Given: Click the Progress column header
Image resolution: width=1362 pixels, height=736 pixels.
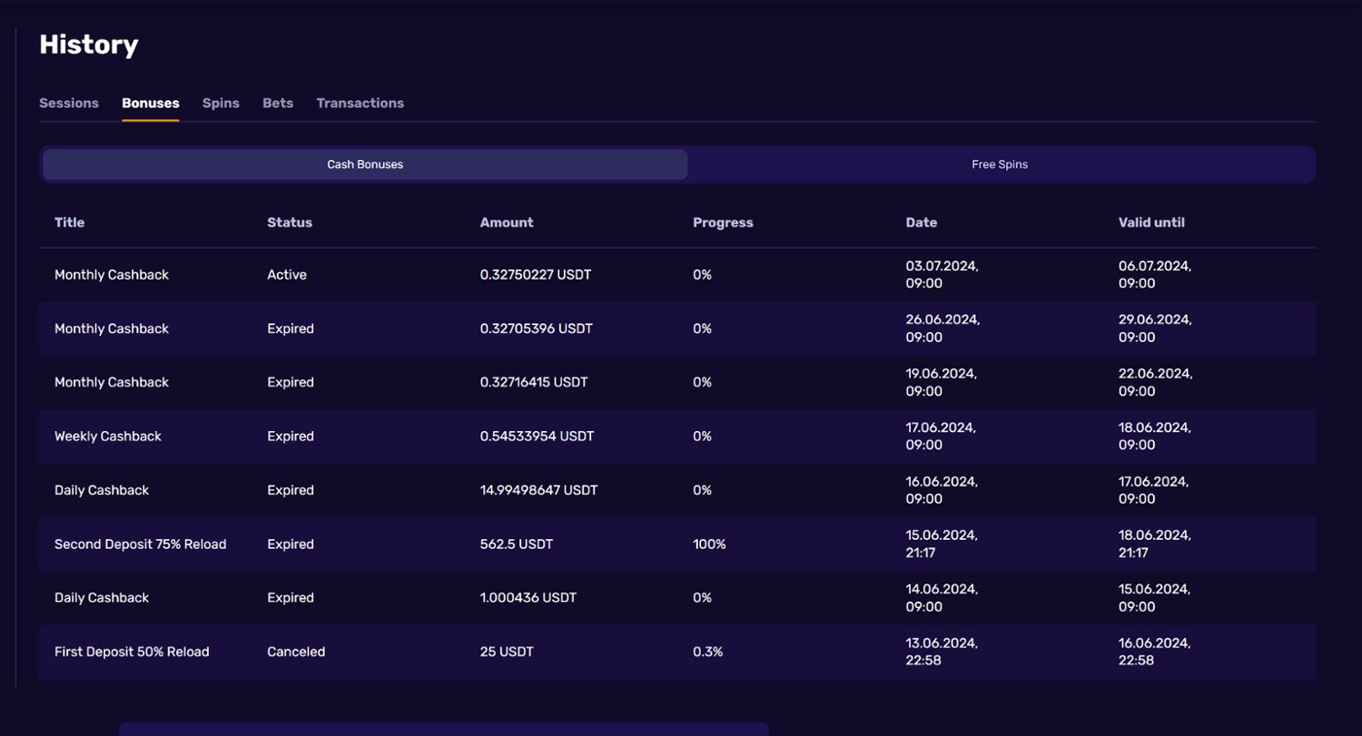Looking at the screenshot, I should (723, 222).
